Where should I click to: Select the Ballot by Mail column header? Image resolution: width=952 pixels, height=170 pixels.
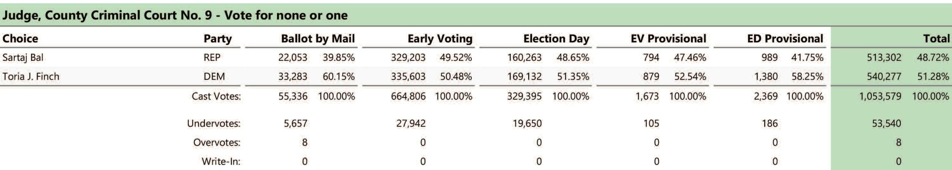[318, 38]
